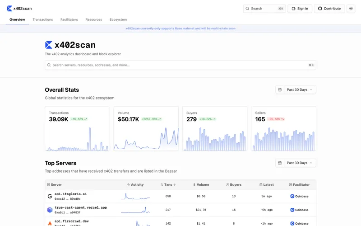Click calendar icon beside Top Servers
361x226 pixels.
click(x=280, y=163)
